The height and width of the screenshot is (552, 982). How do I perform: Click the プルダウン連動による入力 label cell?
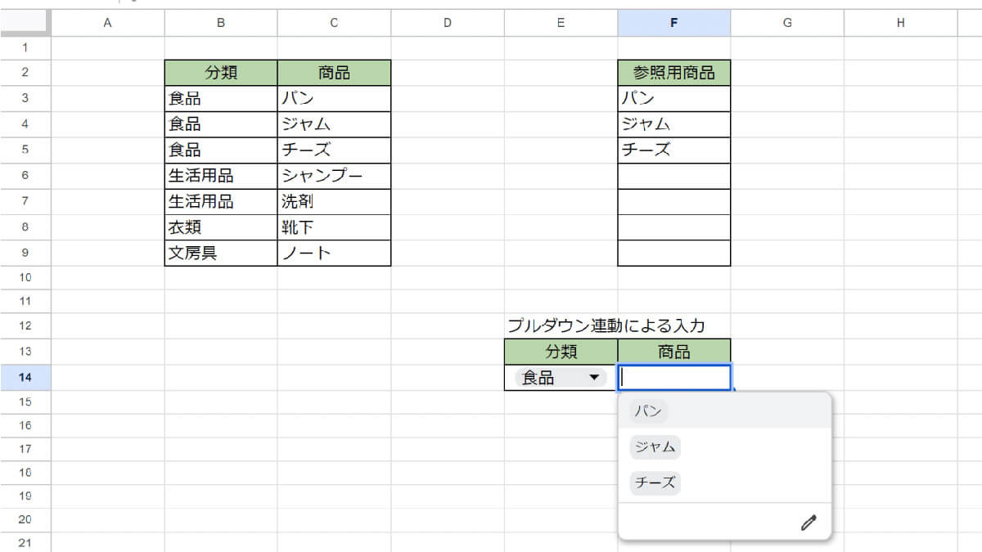(606, 325)
